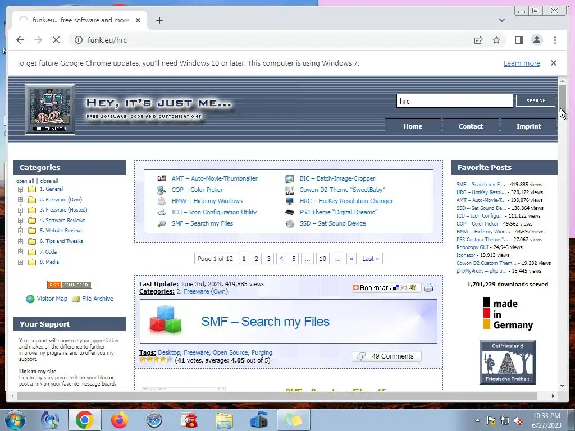Click the printer icon beside Bookmark

pos(428,288)
